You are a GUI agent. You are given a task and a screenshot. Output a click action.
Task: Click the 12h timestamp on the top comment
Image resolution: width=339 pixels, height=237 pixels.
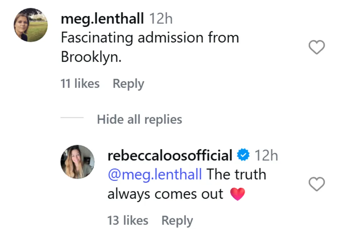161,19
